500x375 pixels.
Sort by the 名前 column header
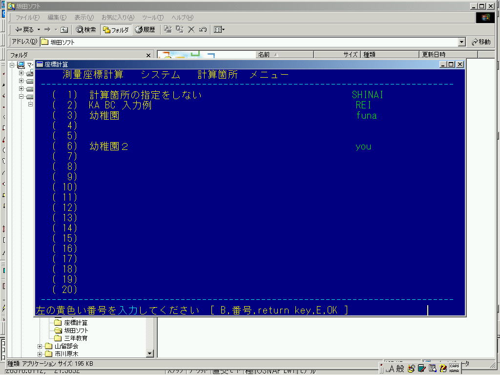[x=285, y=55]
